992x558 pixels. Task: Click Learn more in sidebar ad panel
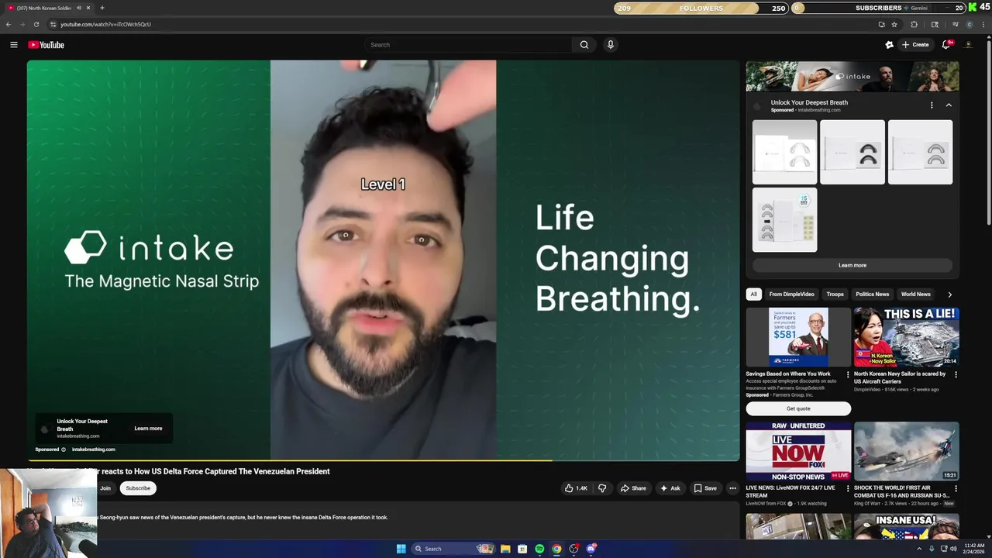click(852, 265)
